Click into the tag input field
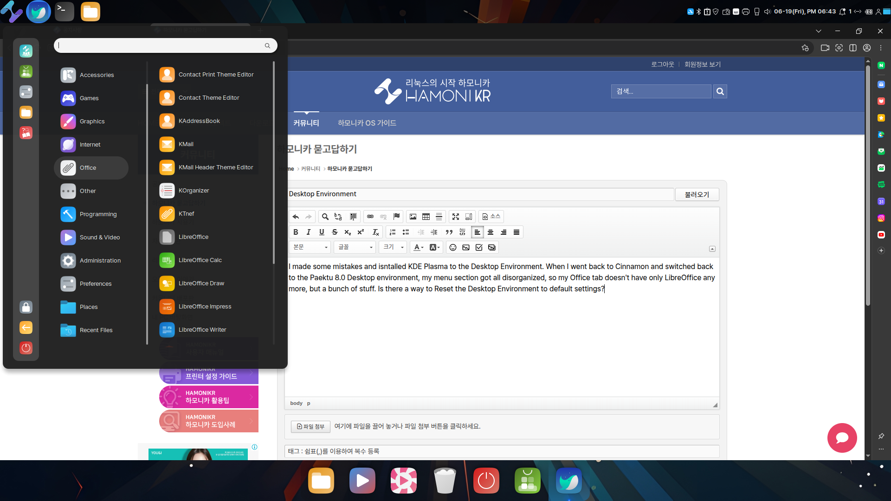 point(502,451)
